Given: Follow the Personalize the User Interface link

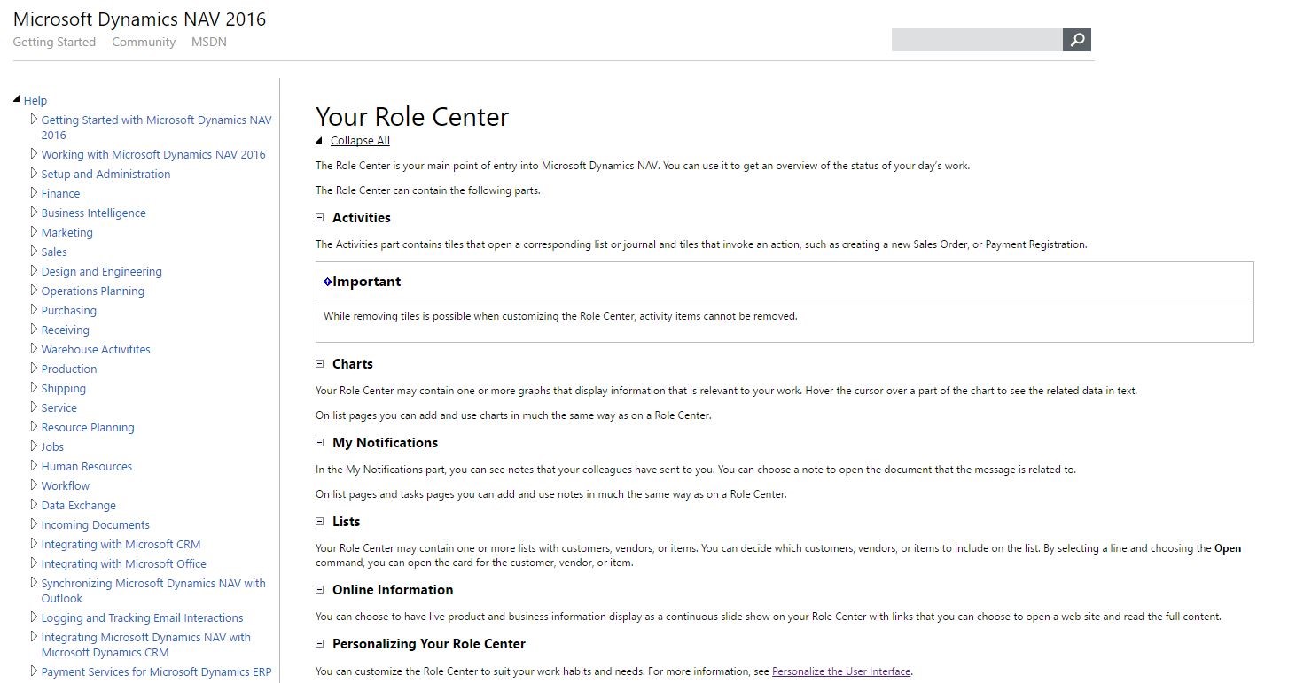Looking at the screenshot, I should pos(841,671).
